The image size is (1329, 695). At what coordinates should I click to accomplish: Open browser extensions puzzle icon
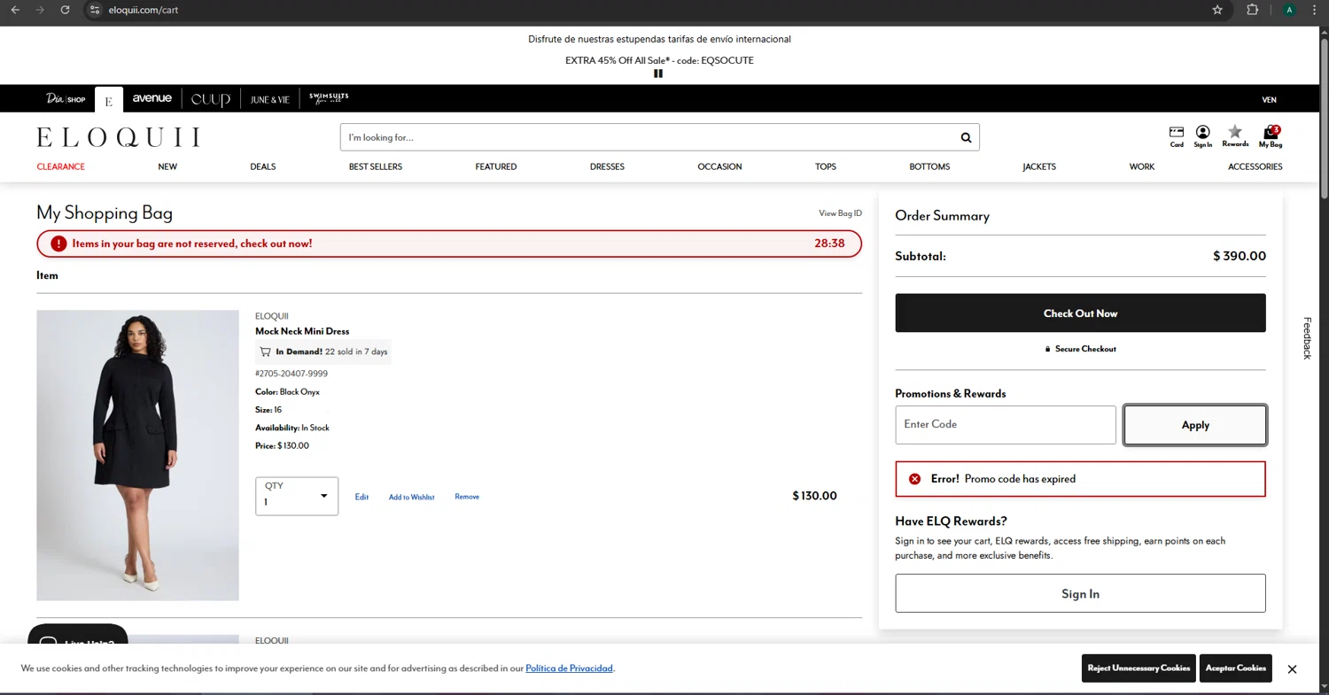click(x=1252, y=10)
